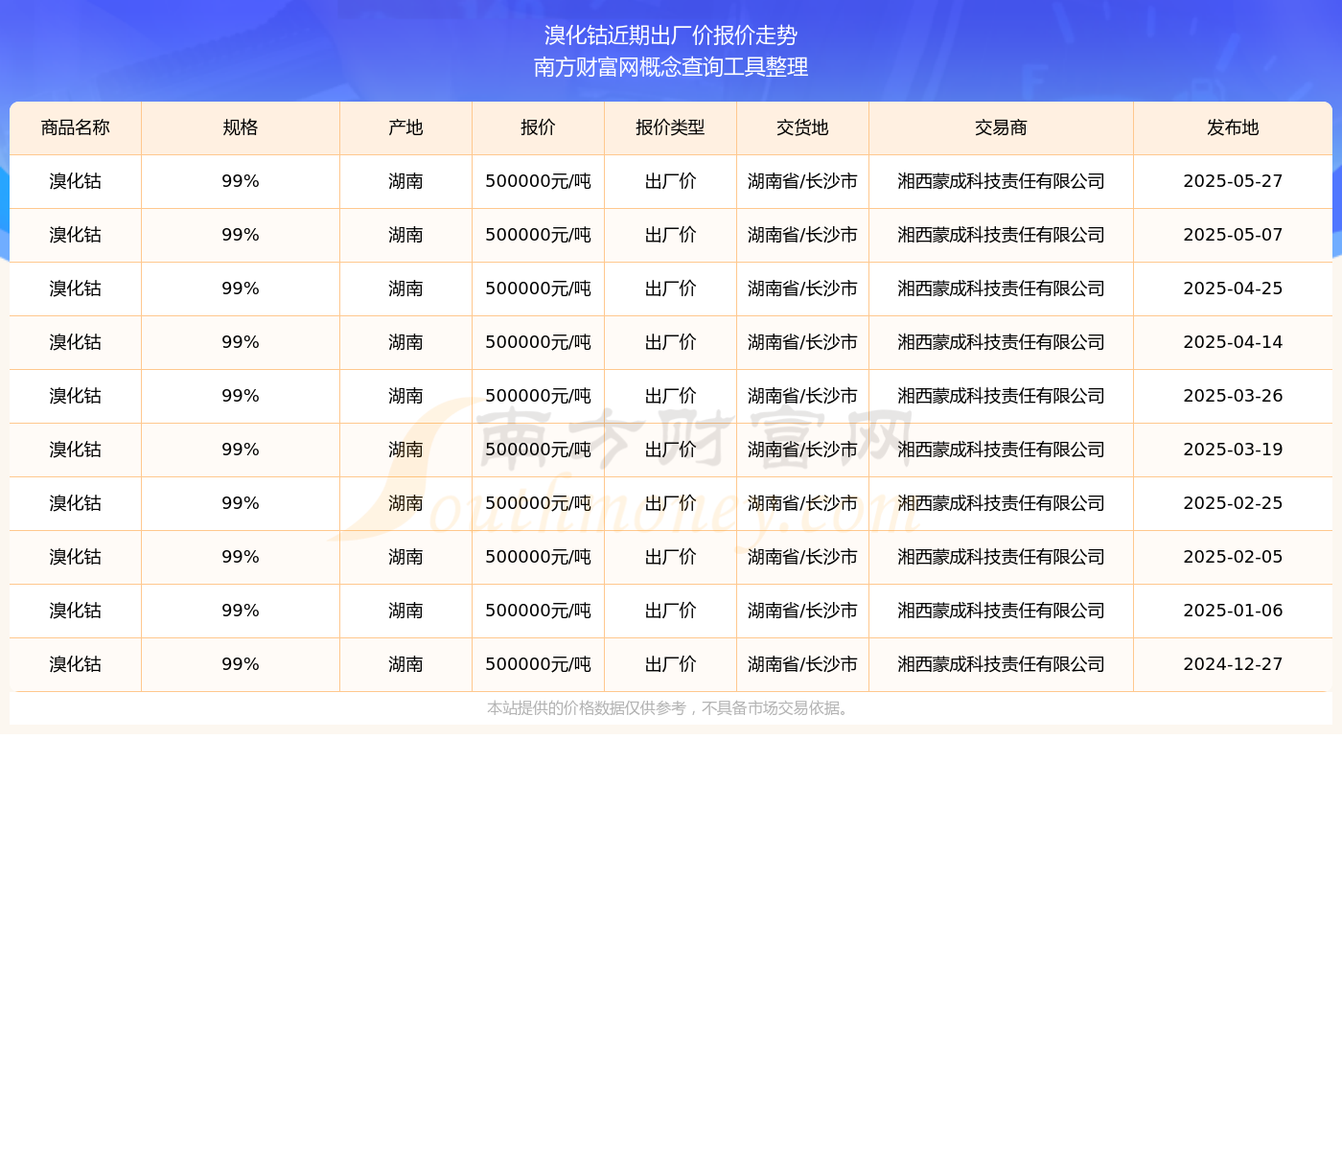Screen dimensions: 1342x1155
Task: Click 湖南省/长沙市 in the 2025-04-25 row
Action: (802, 289)
